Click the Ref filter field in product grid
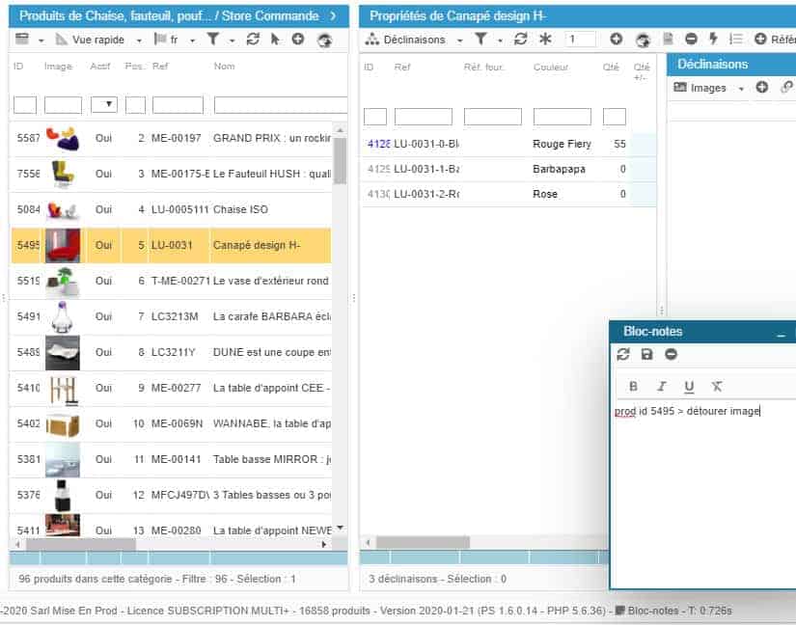 point(178,105)
